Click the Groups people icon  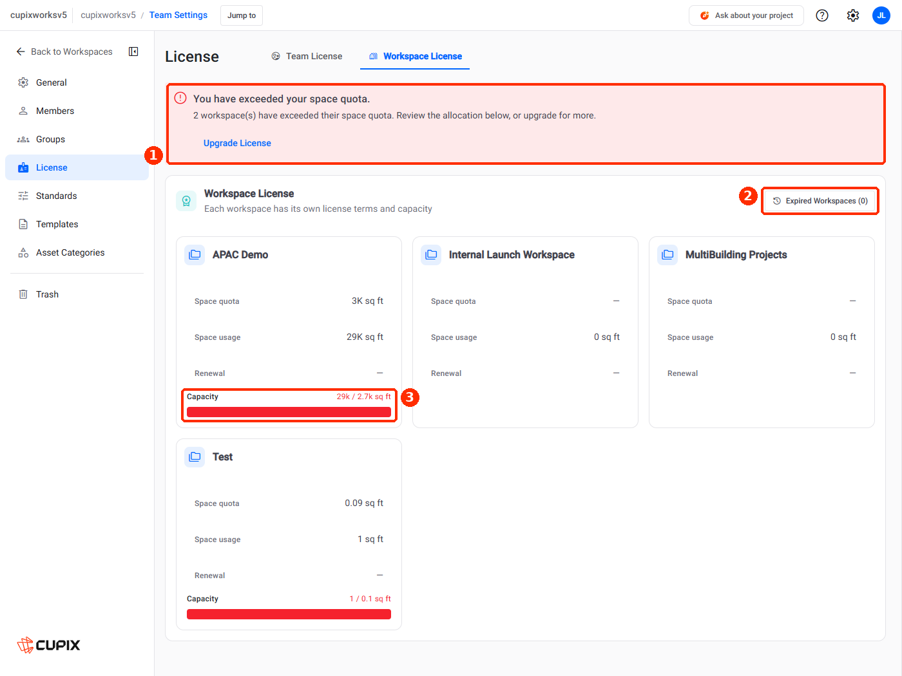point(23,139)
